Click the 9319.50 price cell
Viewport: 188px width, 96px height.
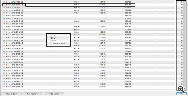click(x=102, y=62)
